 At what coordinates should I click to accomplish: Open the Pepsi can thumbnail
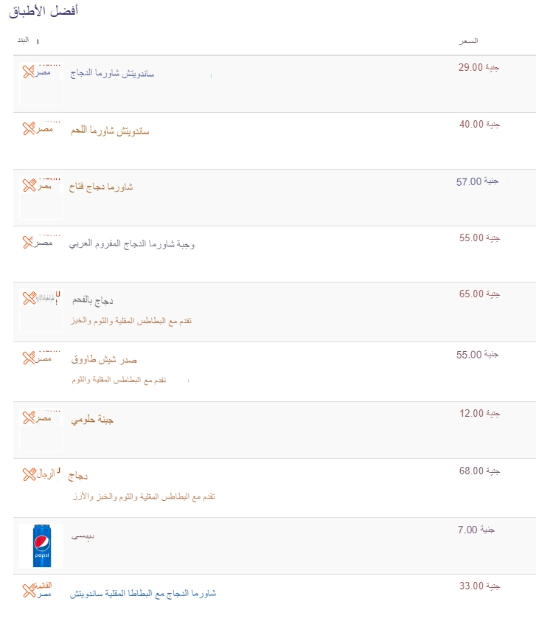pyautogui.click(x=42, y=546)
